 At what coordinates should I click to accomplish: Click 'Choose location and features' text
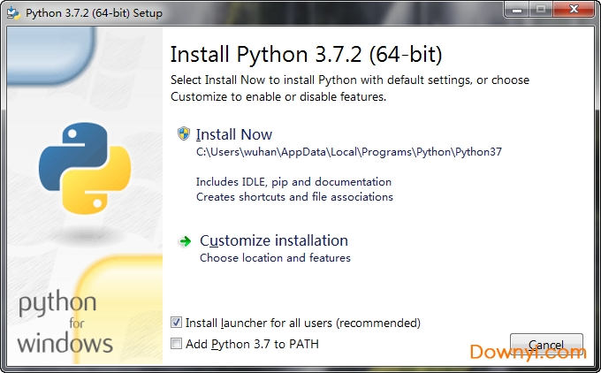pyautogui.click(x=275, y=257)
